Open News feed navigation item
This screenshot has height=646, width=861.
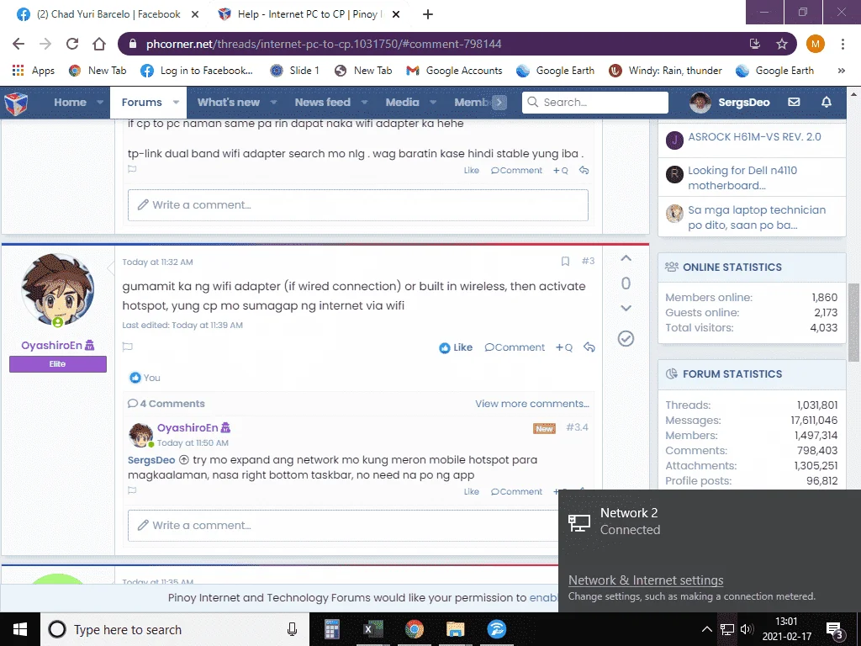[322, 102]
